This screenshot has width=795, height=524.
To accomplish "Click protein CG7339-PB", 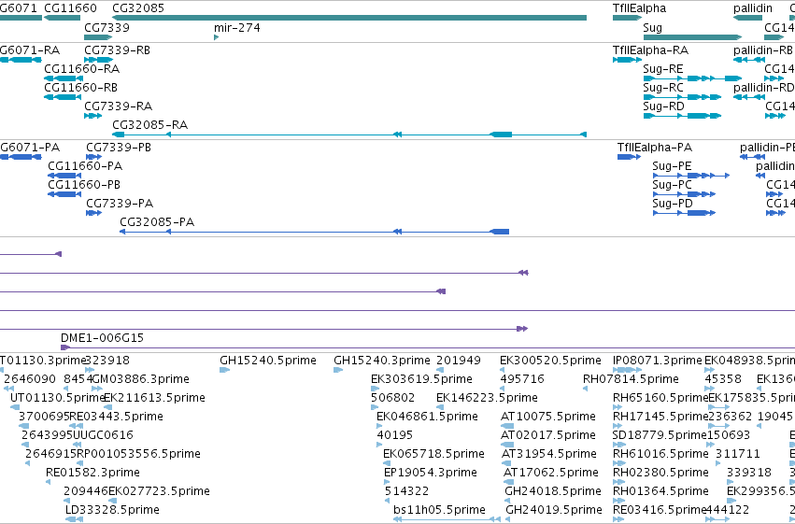I will 118,148.
